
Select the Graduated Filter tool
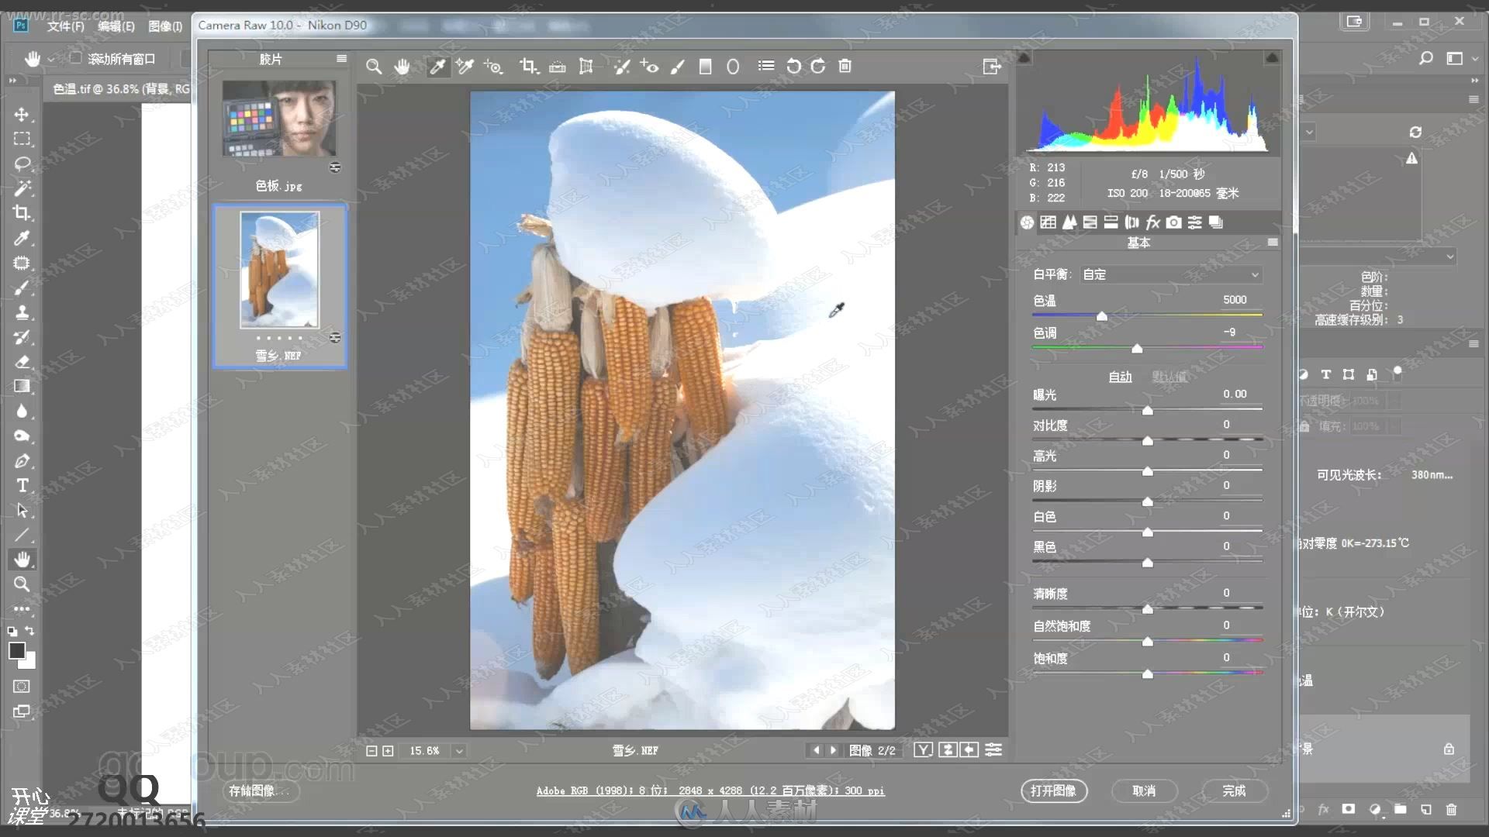click(705, 67)
